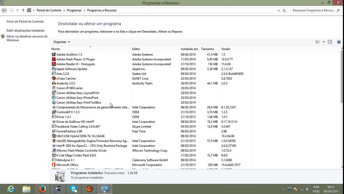Click the Adobe Audition 1.5 program icon
Viewport: 344px width, 194px height.
click(54, 54)
